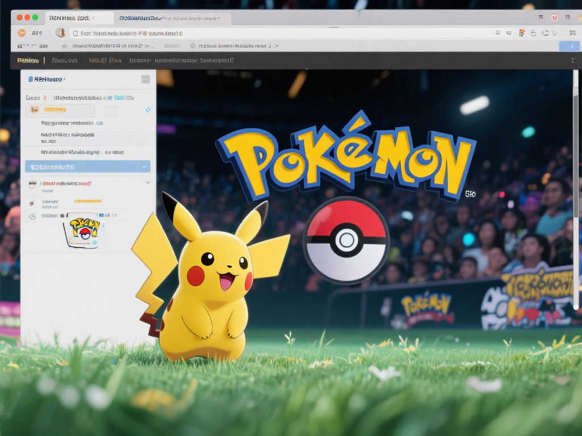Expand the chevron beside the red-text list item
Viewport: 582px width, 436px height.
148,183
